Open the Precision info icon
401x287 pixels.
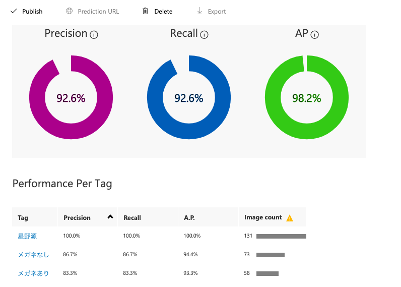[94, 35]
